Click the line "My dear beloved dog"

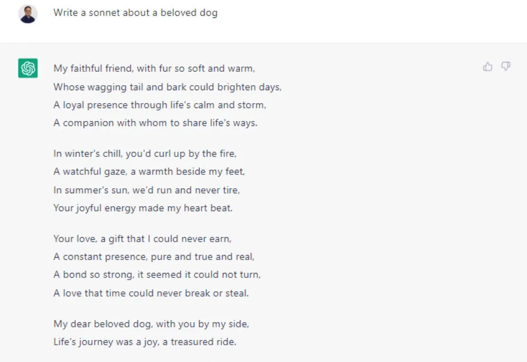click(x=151, y=324)
